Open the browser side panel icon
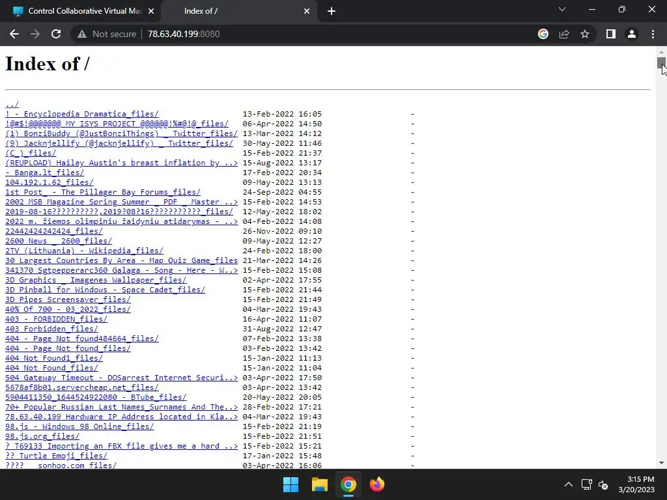Viewport: 667px width, 500px height. click(611, 34)
